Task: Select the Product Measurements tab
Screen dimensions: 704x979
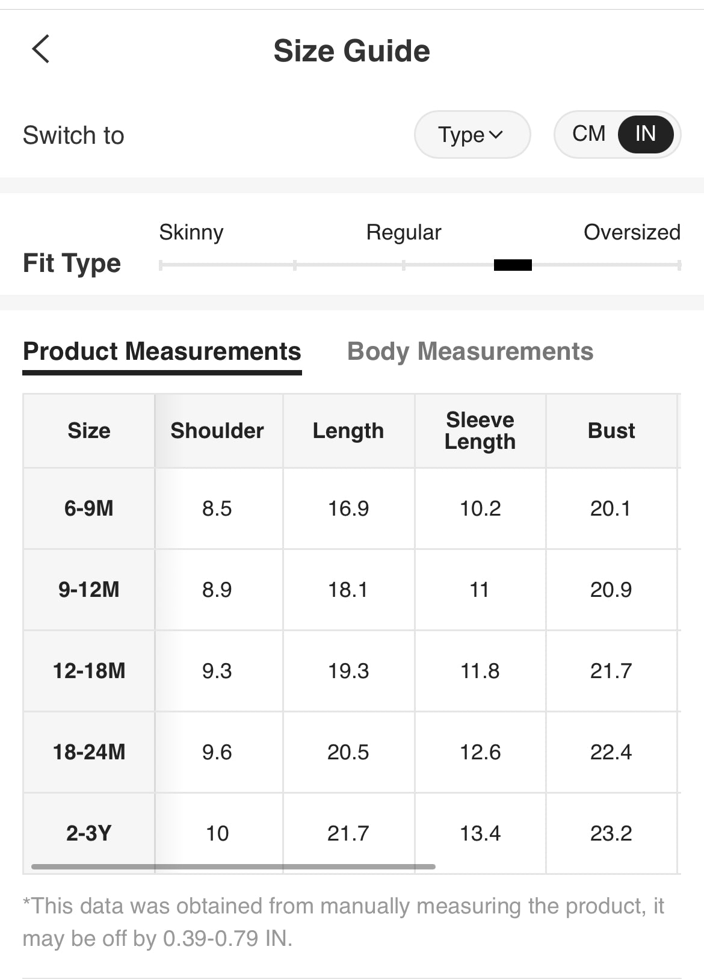Action: 162,351
